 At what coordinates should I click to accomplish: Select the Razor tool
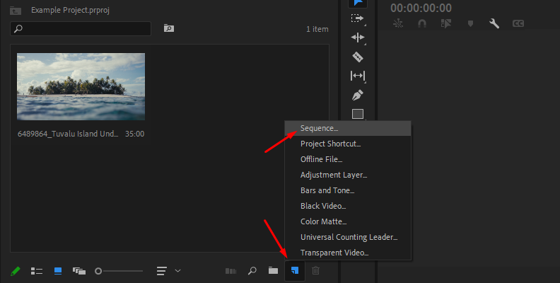click(x=358, y=57)
